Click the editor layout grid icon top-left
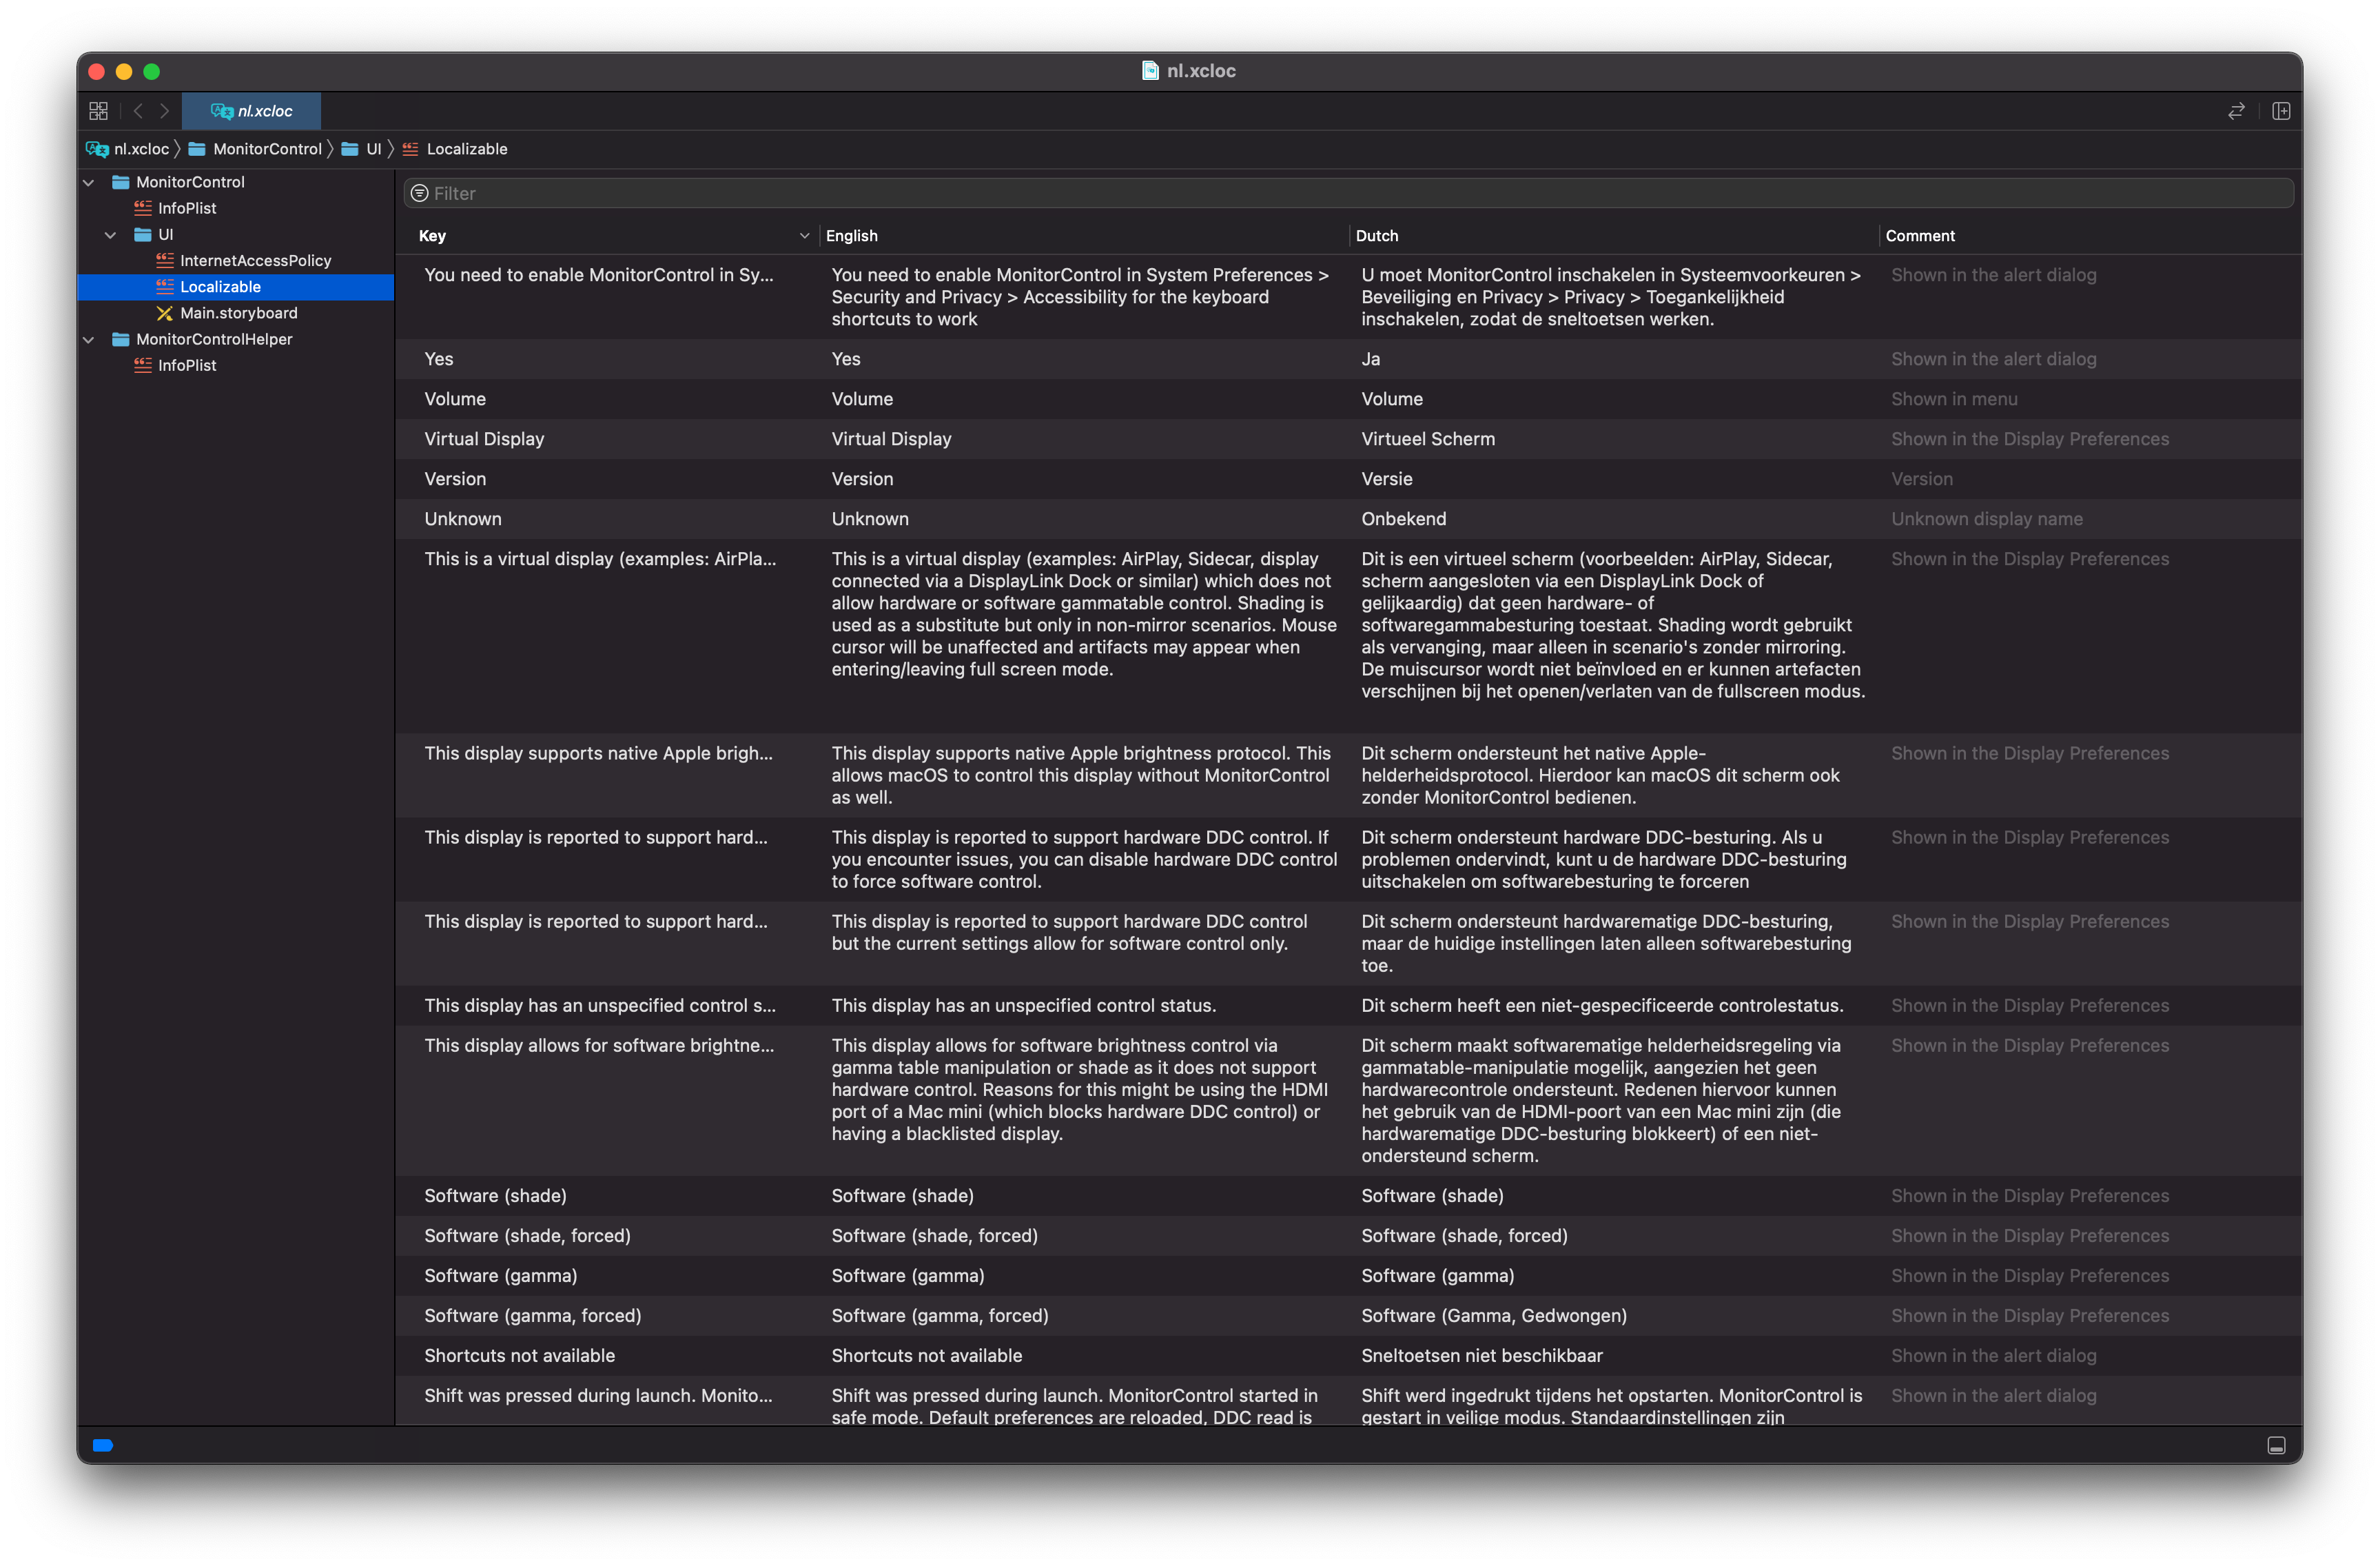 (x=98, y=110)
